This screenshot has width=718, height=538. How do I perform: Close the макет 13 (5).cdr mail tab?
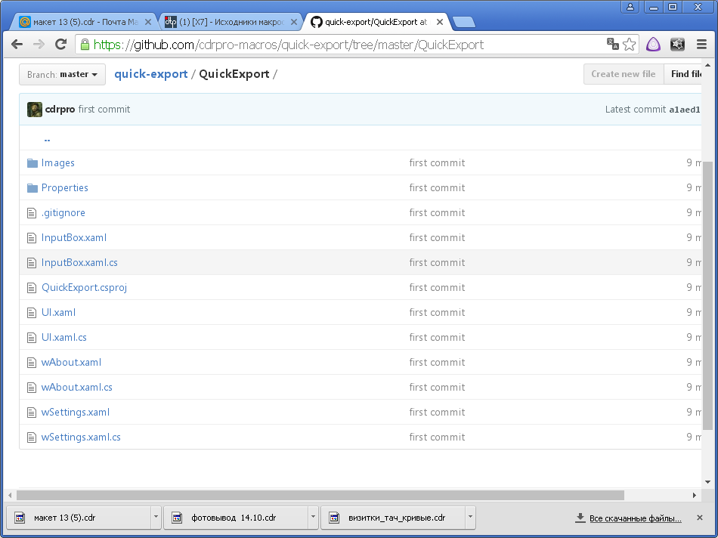(148, 22)
